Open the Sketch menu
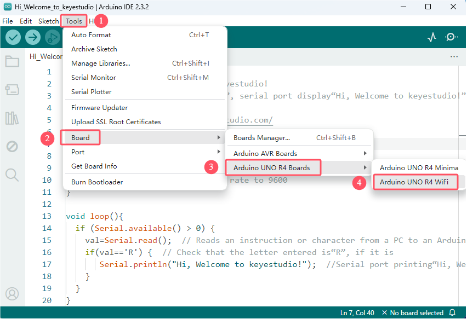 [49, 21]
